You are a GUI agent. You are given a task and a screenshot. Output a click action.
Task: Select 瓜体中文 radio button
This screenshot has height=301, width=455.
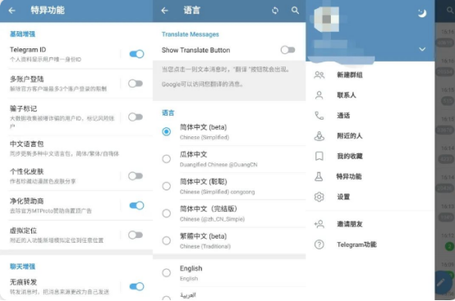click(x=166, y=159)
